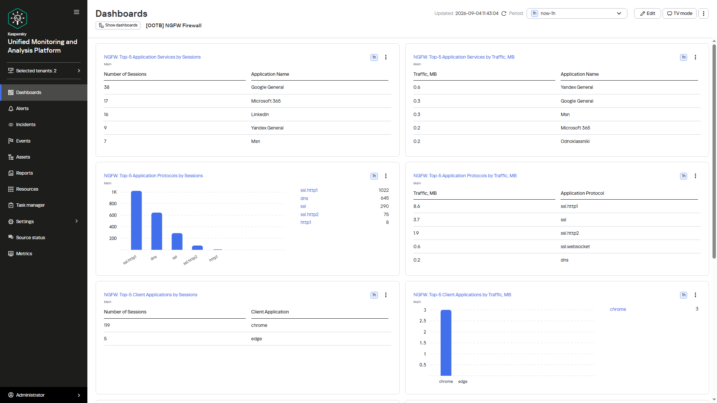Open Reports section
Viewport: 717px width, 403px height.
click(44, 173)
